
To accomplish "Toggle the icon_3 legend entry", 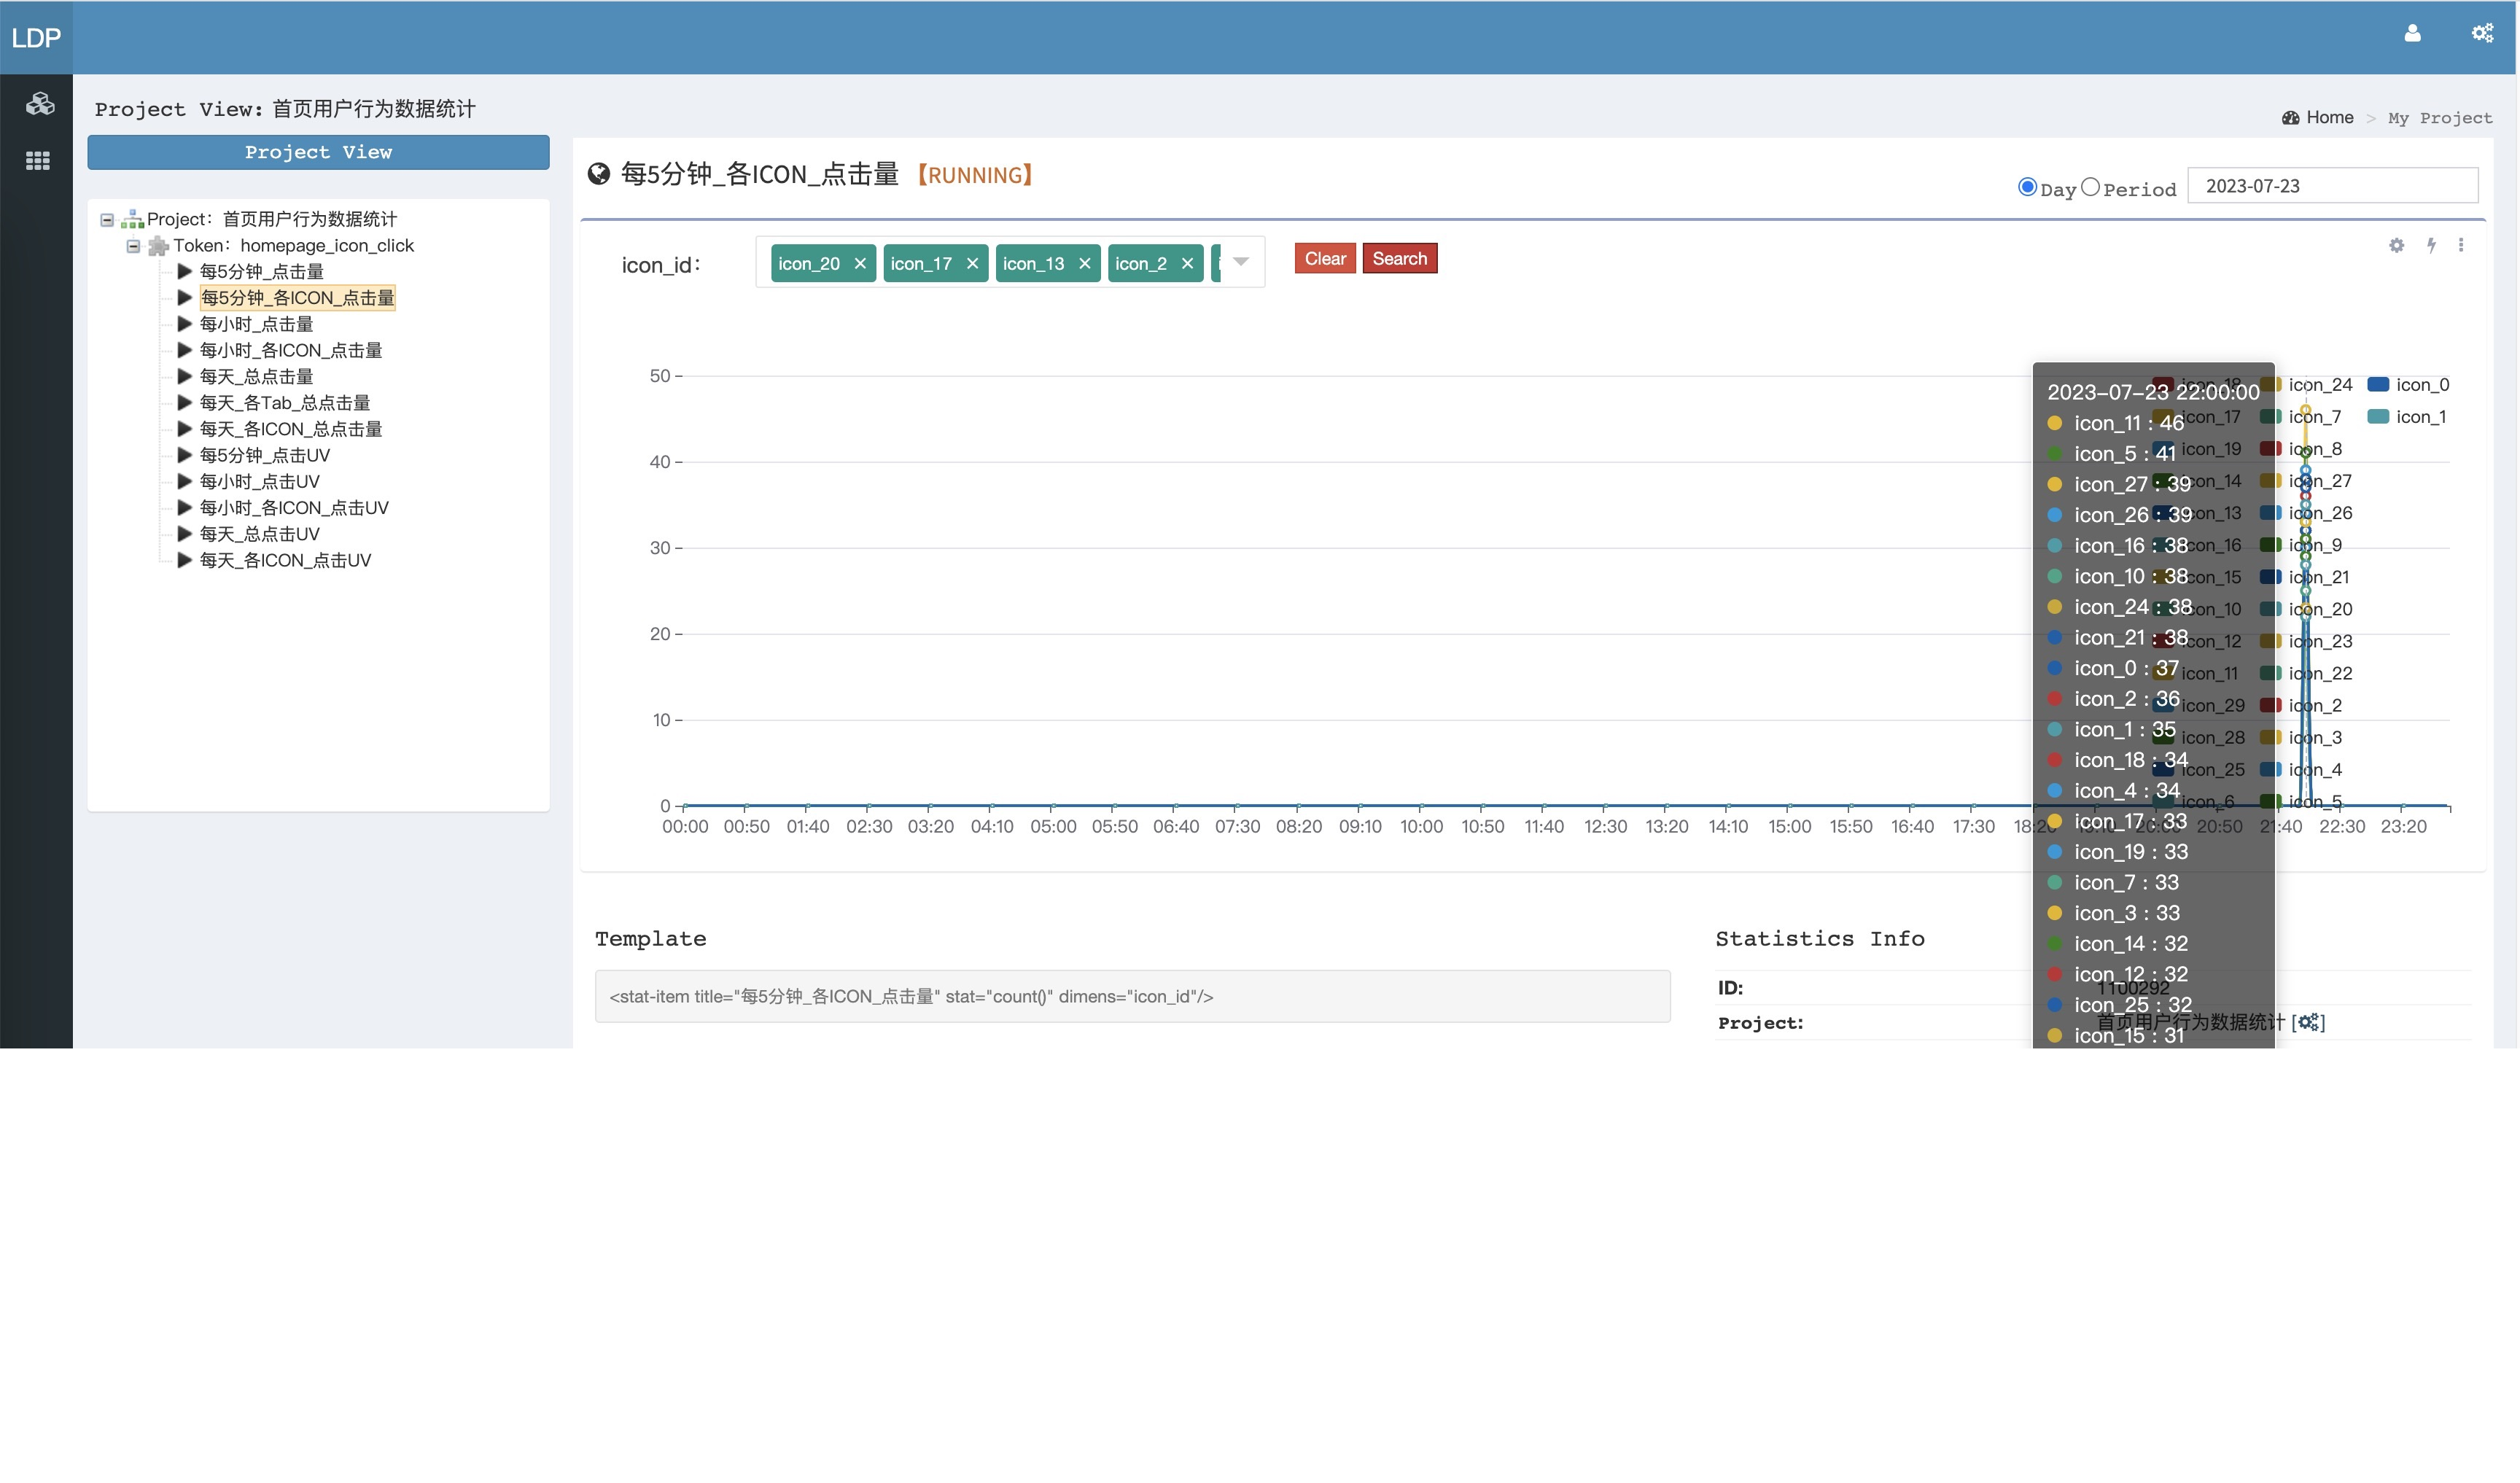I will click(2301, 738).
